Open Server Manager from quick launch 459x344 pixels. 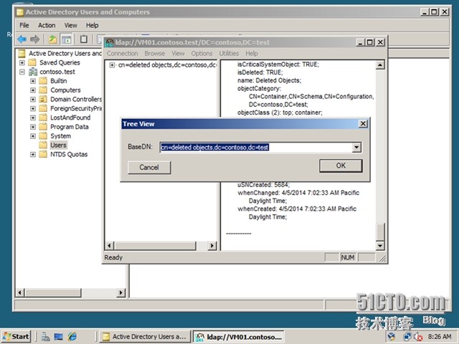pyautogui.click(x=45, y=337)
